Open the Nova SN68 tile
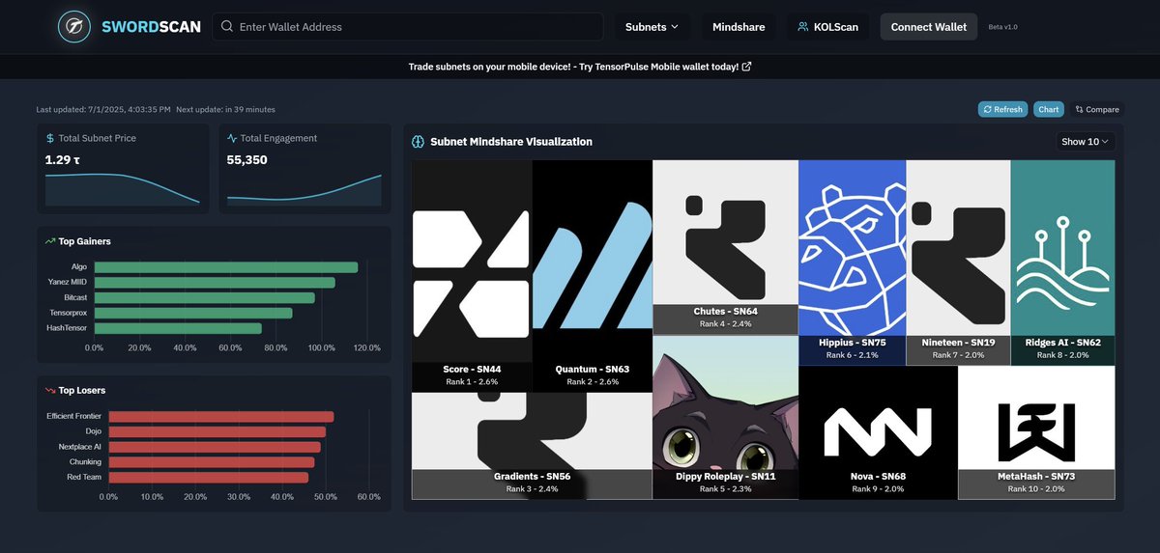Viewport: 1160px width, 553px height. pyautogui.click(x=878, y=432)
